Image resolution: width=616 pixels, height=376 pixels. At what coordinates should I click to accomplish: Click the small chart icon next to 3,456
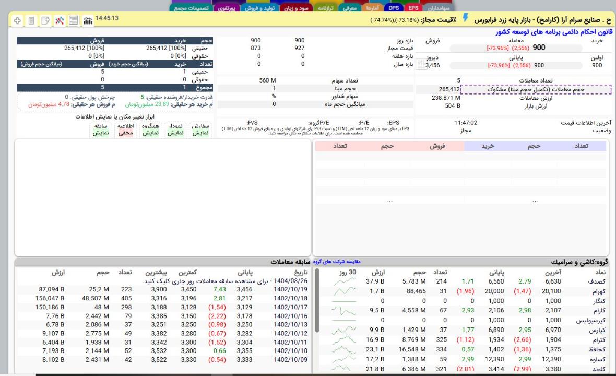(x=420, y=65)
